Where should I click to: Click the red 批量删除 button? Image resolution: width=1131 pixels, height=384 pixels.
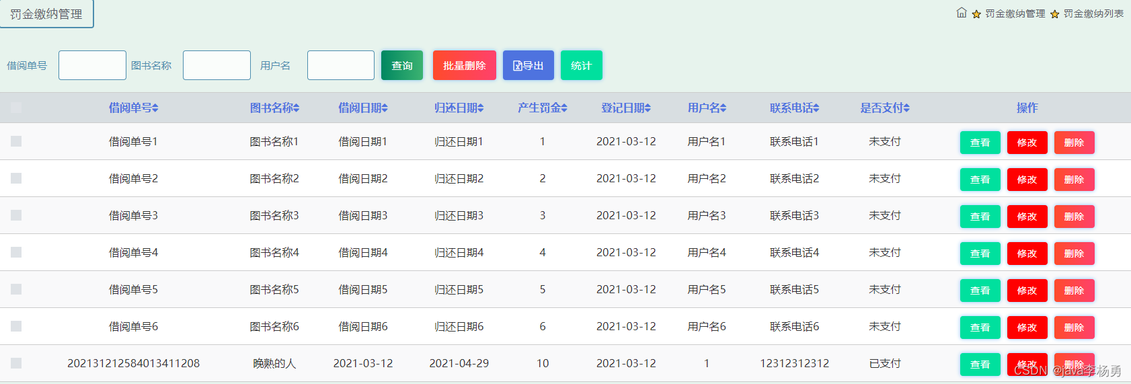pyautogui.click(x=464, y=65)
